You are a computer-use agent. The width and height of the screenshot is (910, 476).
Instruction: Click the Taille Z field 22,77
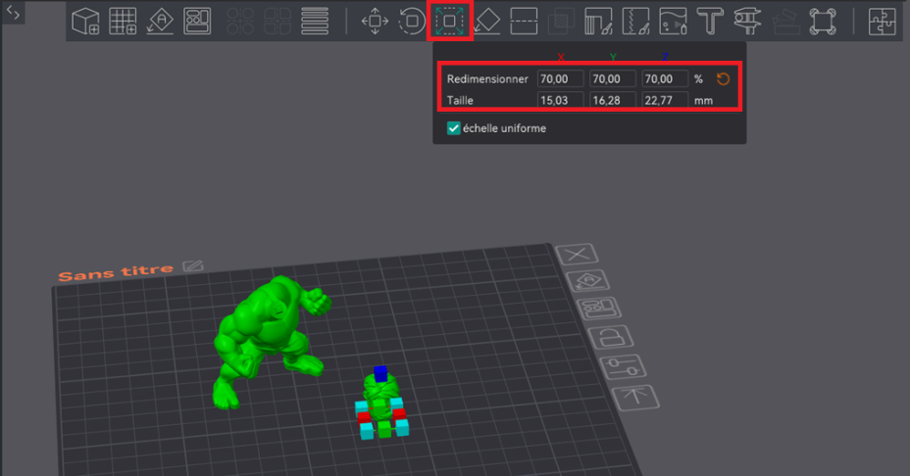coord(665,100)
